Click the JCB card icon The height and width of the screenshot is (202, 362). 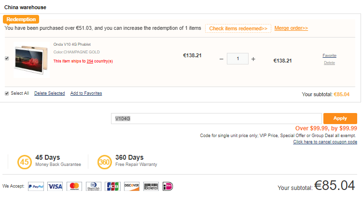pos(112,186)
